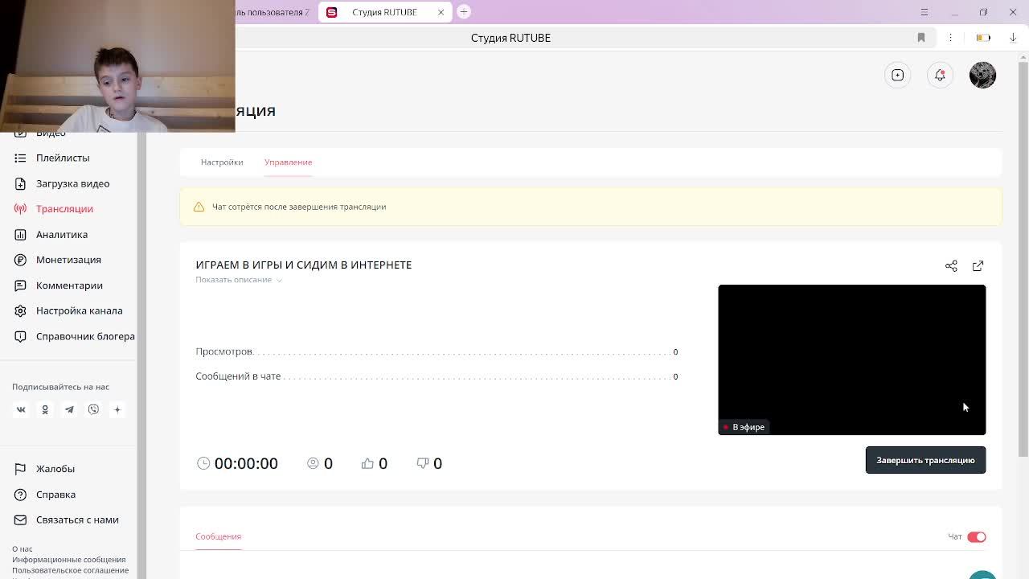The width and height of the screenshot is (1029, 579).
Task: Click the Odnoklassniki social icon
Action: click(45, 409)
